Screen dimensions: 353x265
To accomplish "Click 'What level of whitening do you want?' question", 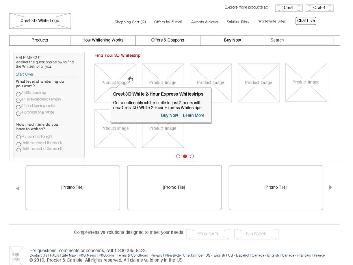I will point(40,84).
